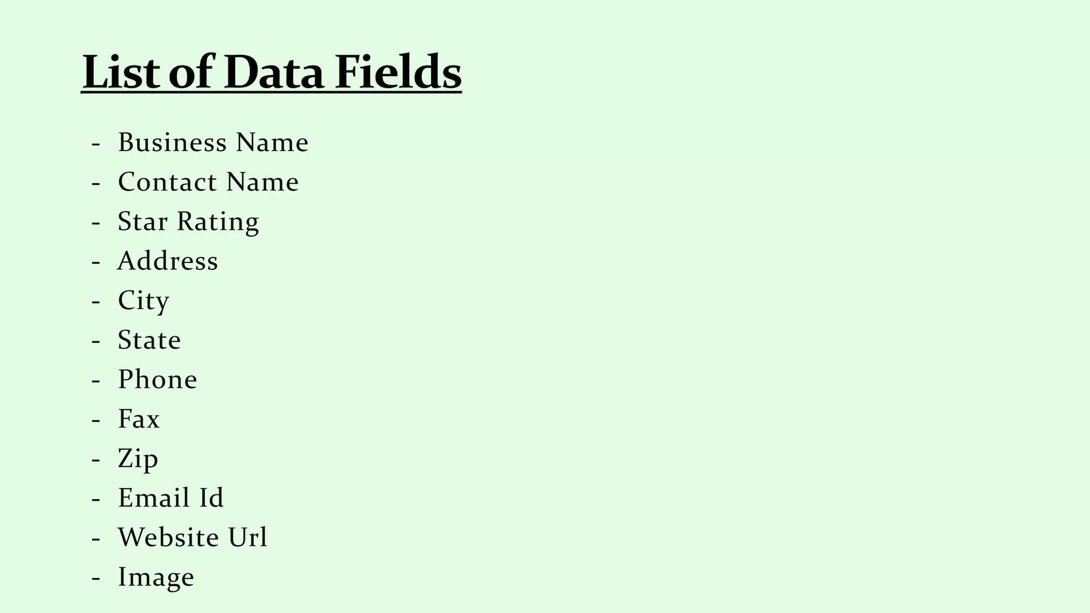Click the dash before Business Name
This screenshot has width=1090, height=613.
pos(96,144)
